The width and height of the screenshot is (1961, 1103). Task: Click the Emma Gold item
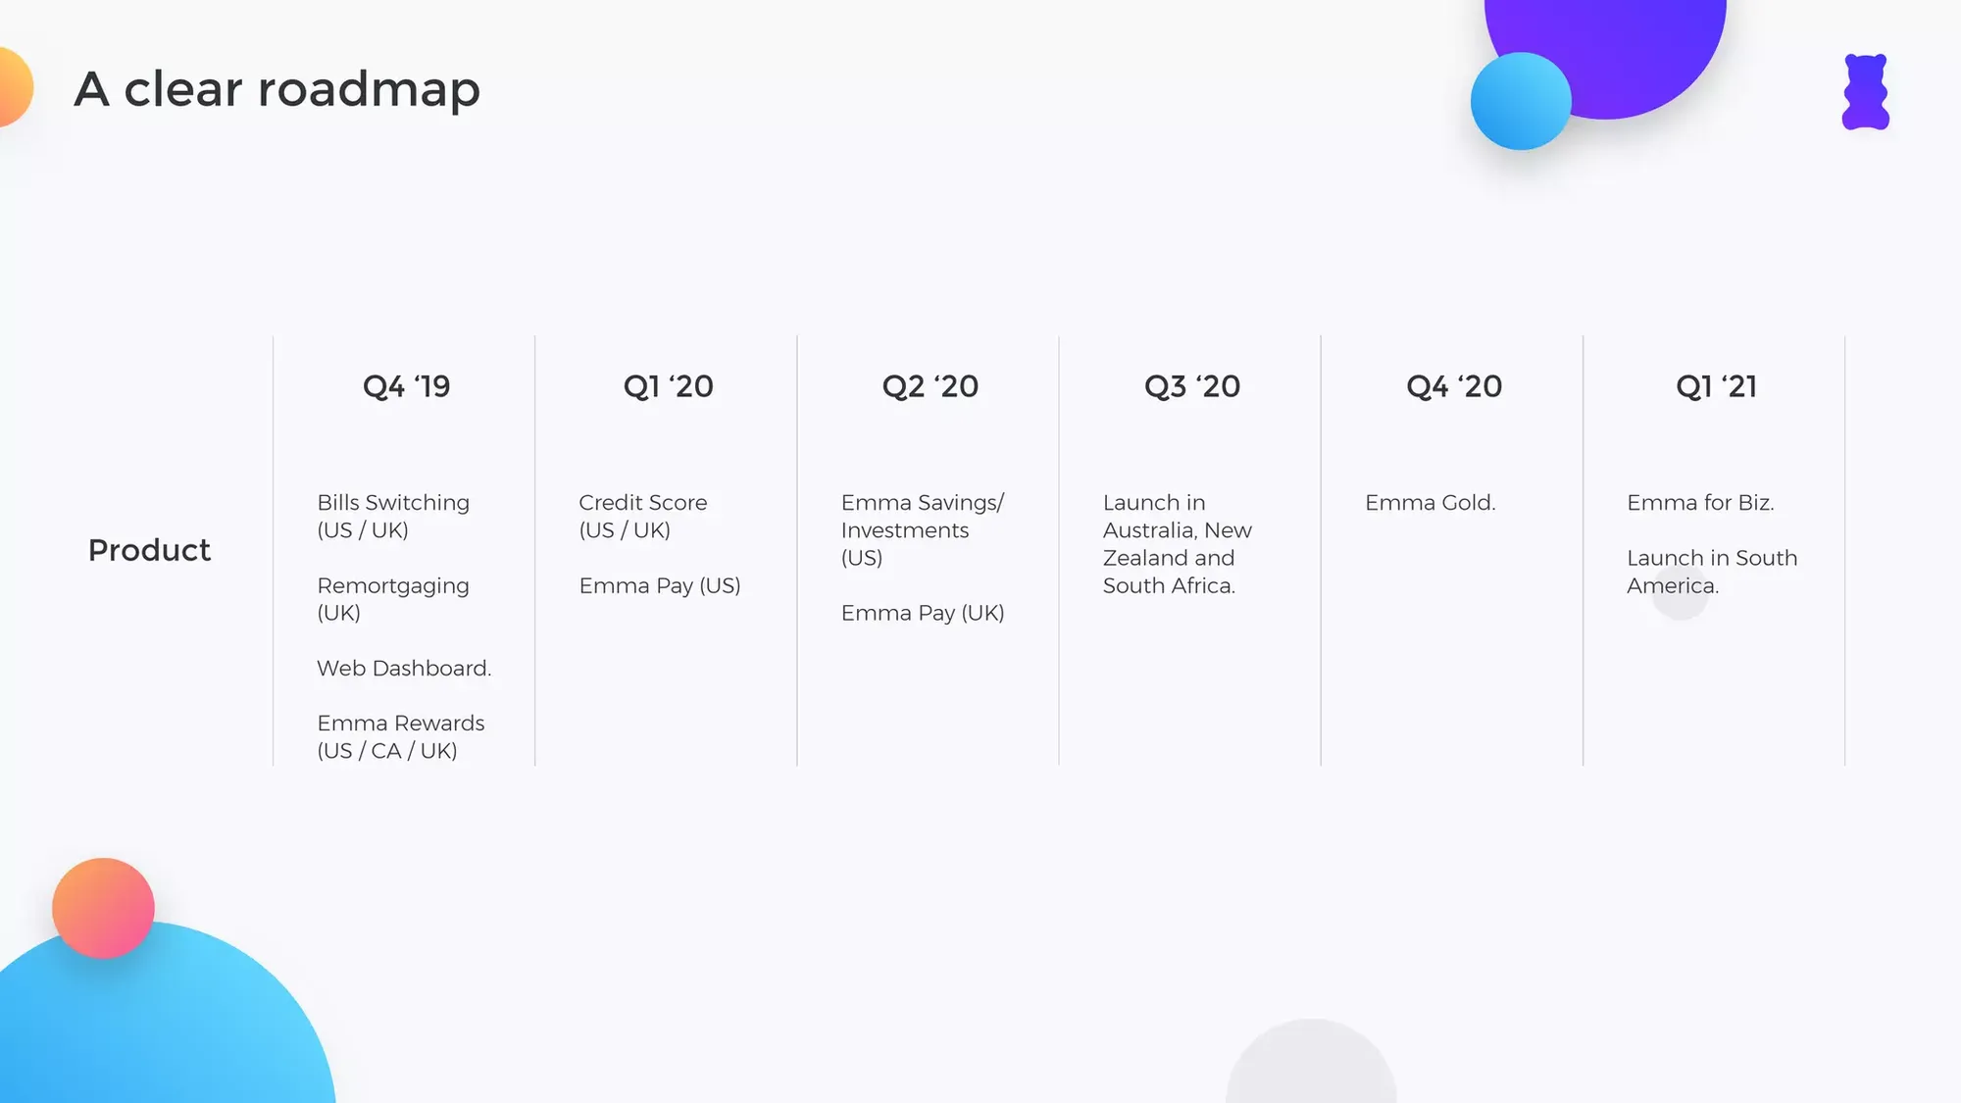coord(1431,503)
